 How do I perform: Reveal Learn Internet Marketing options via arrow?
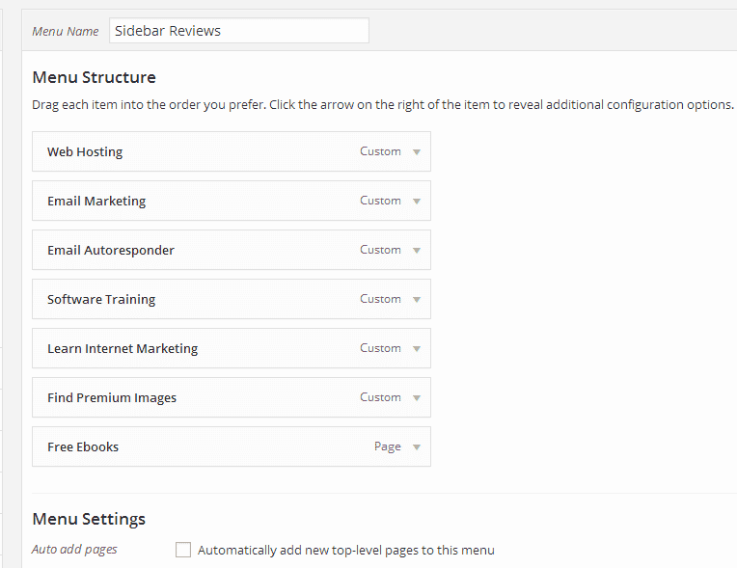tap(417, 349)
